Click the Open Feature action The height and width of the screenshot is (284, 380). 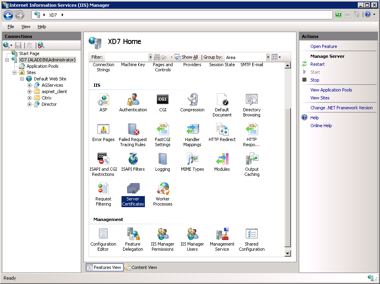tap(323, 46)
